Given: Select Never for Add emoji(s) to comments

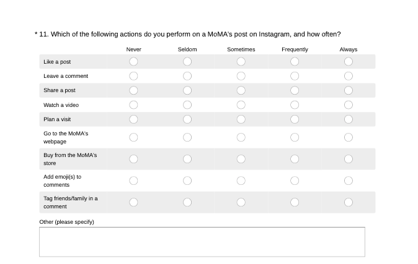Looking at the screenshot, I should [x=133, y=181].
